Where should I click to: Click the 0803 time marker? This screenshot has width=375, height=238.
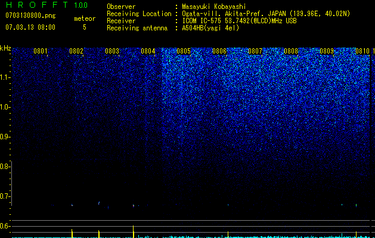(112, 51)
